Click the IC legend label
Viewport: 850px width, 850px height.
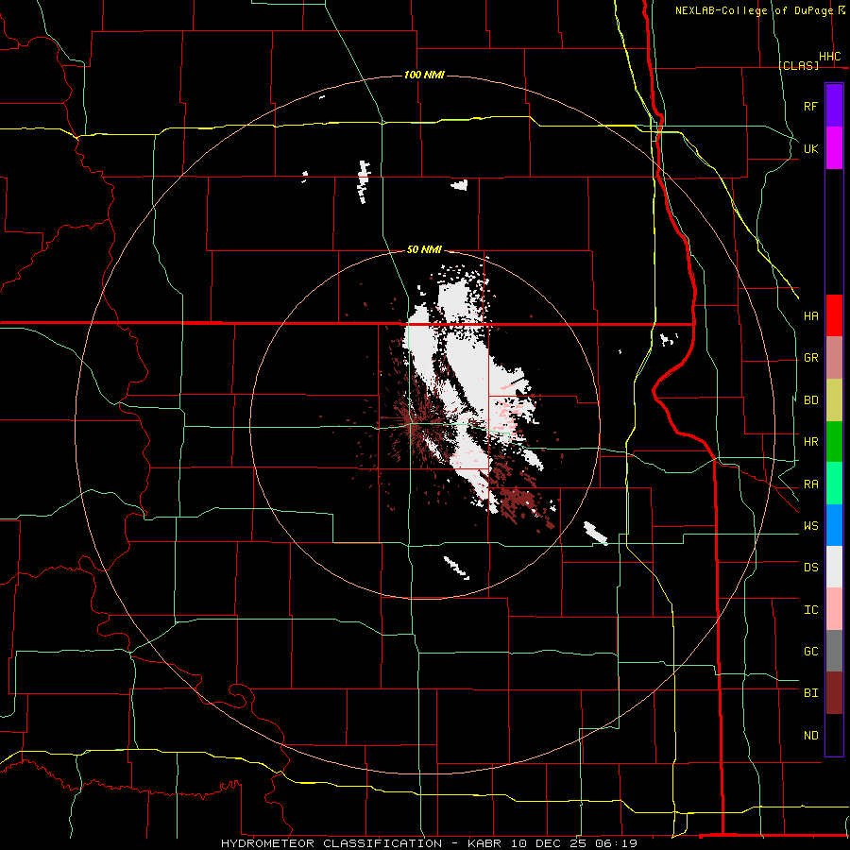[810, 610]
